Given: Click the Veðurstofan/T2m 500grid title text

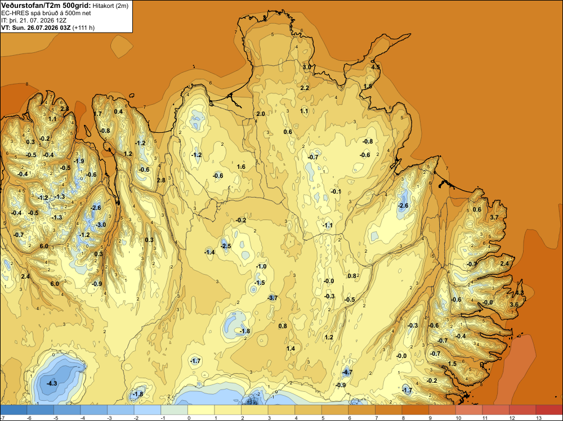Looking at the screenshot, I should (x=46, y=6).
